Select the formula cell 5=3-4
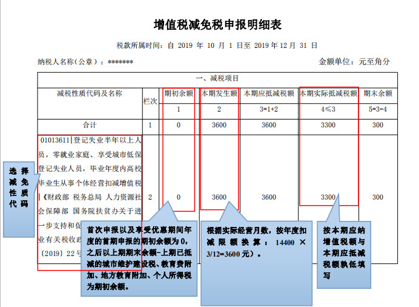Viewport: 419px width, 307px height. click(378, 109)
